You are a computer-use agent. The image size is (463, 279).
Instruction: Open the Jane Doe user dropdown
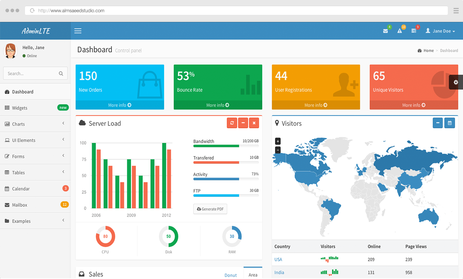pos(440,31)
